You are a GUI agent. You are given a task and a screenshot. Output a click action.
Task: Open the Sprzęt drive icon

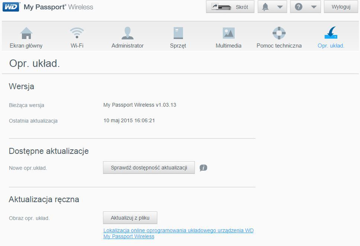[x=178, y=33]
